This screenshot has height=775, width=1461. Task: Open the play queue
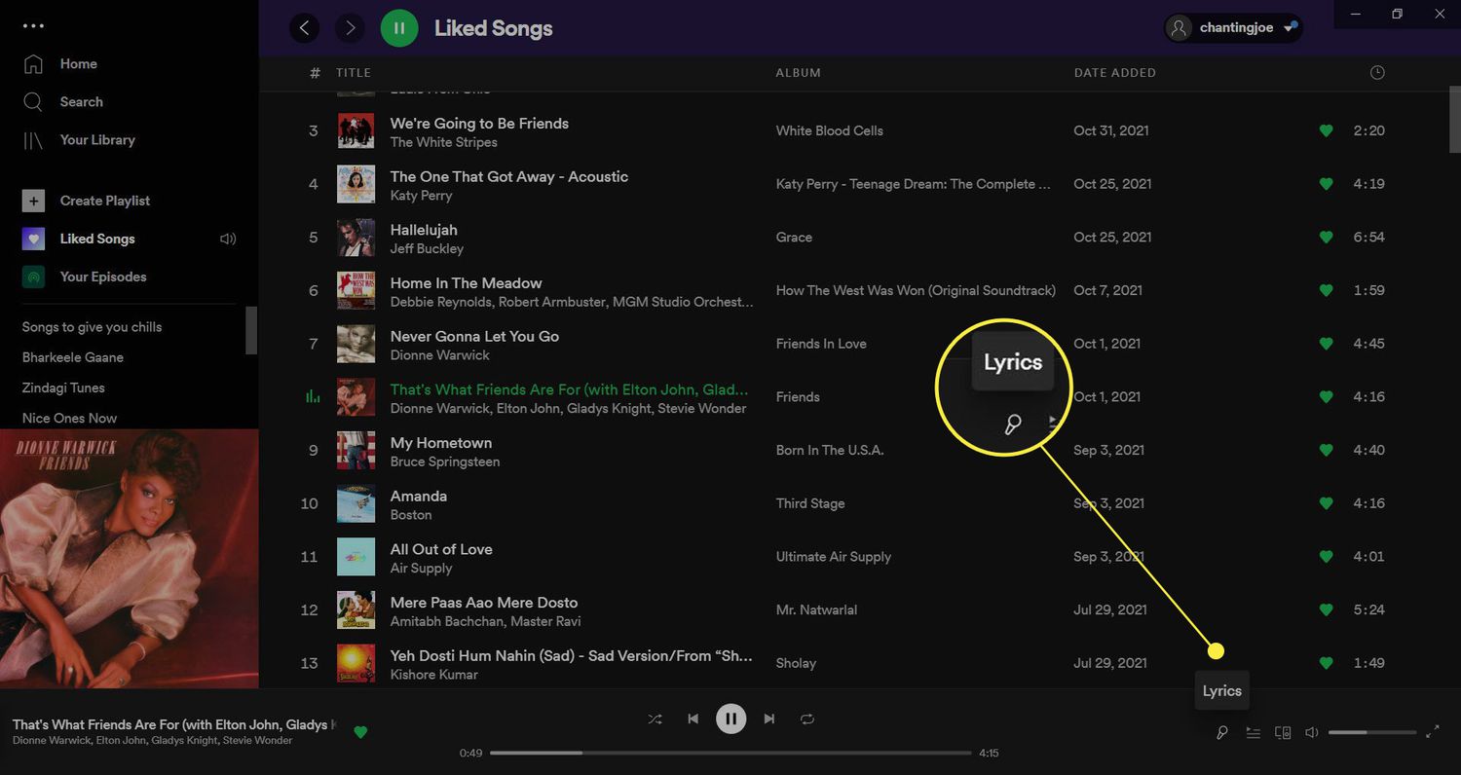[x=1253, y=732]
